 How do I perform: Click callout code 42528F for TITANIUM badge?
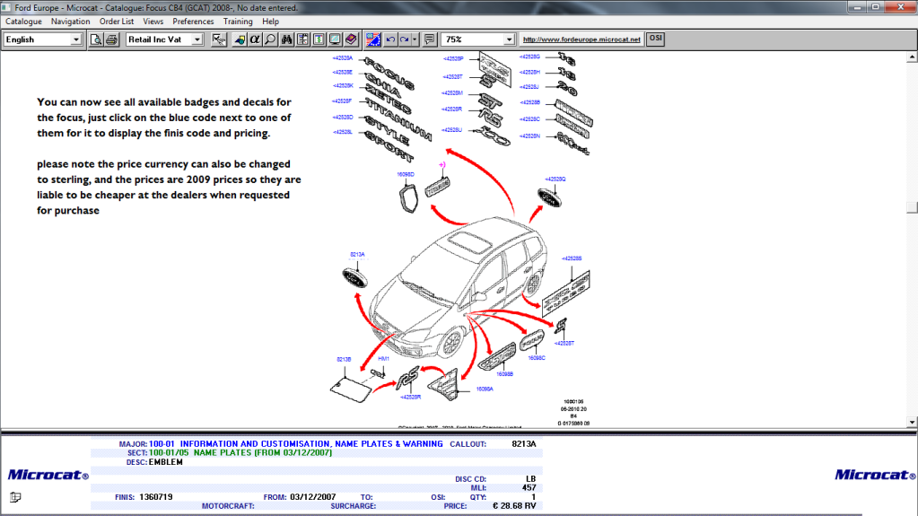pos(343,101)
